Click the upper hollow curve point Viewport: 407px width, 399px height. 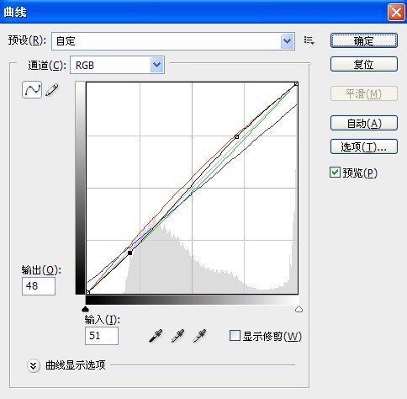pos(236,136)
